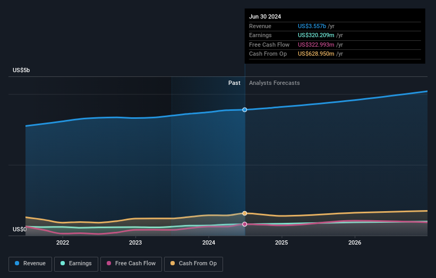Click the US$5b y-axis label
The image size is (436, 278).
[x=21, y=70]
